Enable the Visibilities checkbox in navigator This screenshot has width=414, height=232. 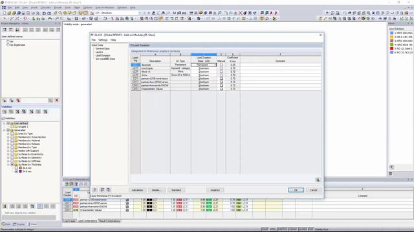[x=3, y=119]
